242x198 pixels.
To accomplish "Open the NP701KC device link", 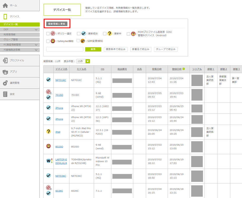I will (x=61, y=80).
